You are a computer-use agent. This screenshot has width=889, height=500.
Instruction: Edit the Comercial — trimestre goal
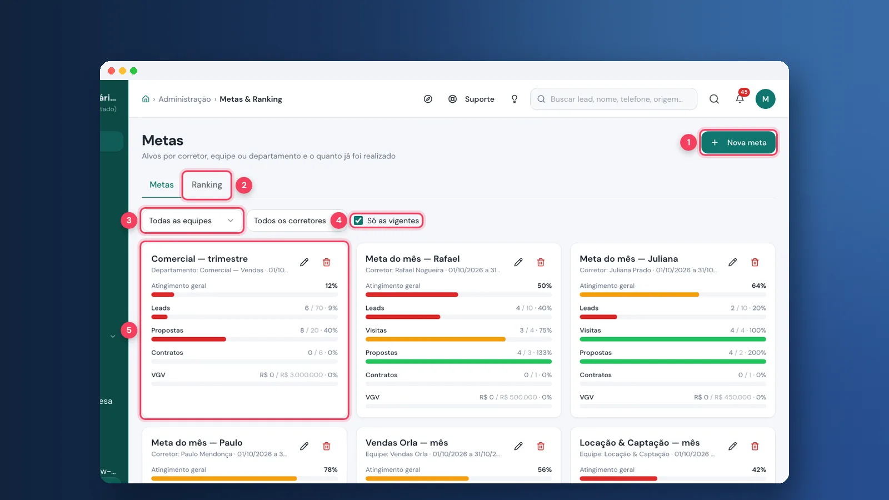[304, 262]
